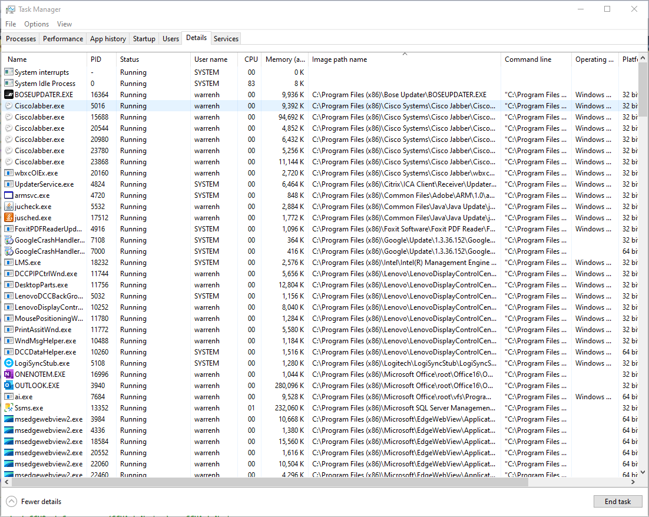
Task: Click the Task Manager title bar icon
Action: coord(11,9)
